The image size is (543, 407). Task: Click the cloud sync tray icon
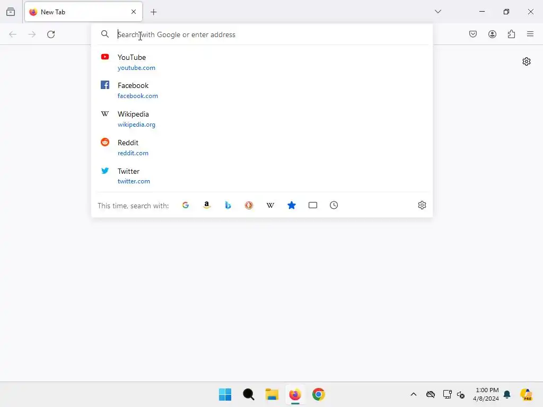pos(431,394)
